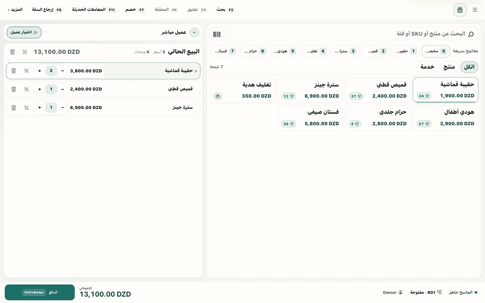Select the منتج filter tab
This screenshot has height=303, width=485.
[x=449, y=67]
